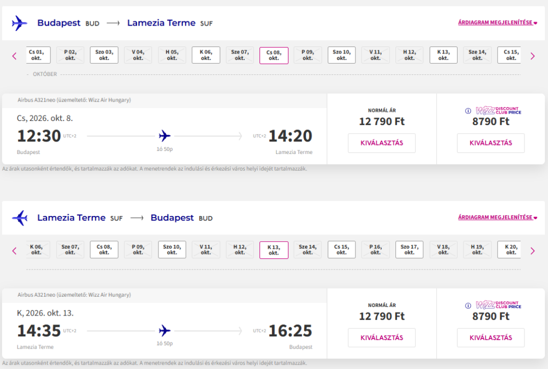Select return date Szo 17, okt.

point(409,250)
